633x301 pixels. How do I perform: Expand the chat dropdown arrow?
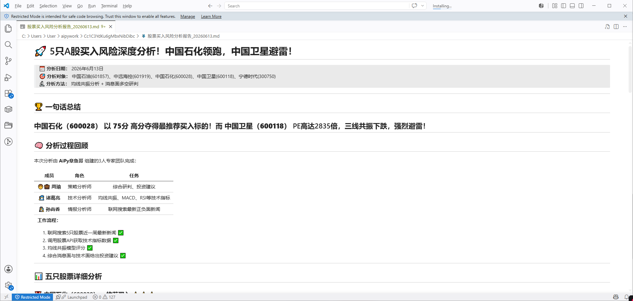point(423,6)
